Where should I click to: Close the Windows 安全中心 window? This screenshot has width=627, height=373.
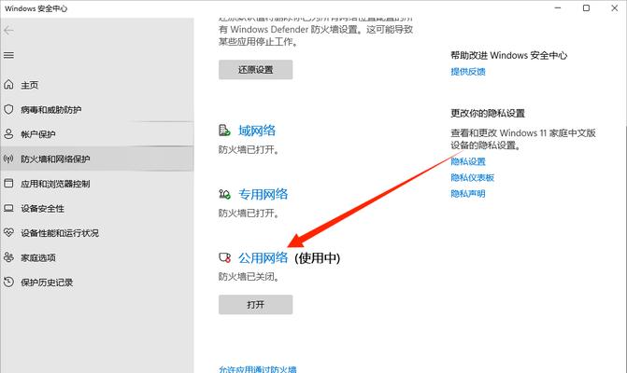(x=615, y=8)
